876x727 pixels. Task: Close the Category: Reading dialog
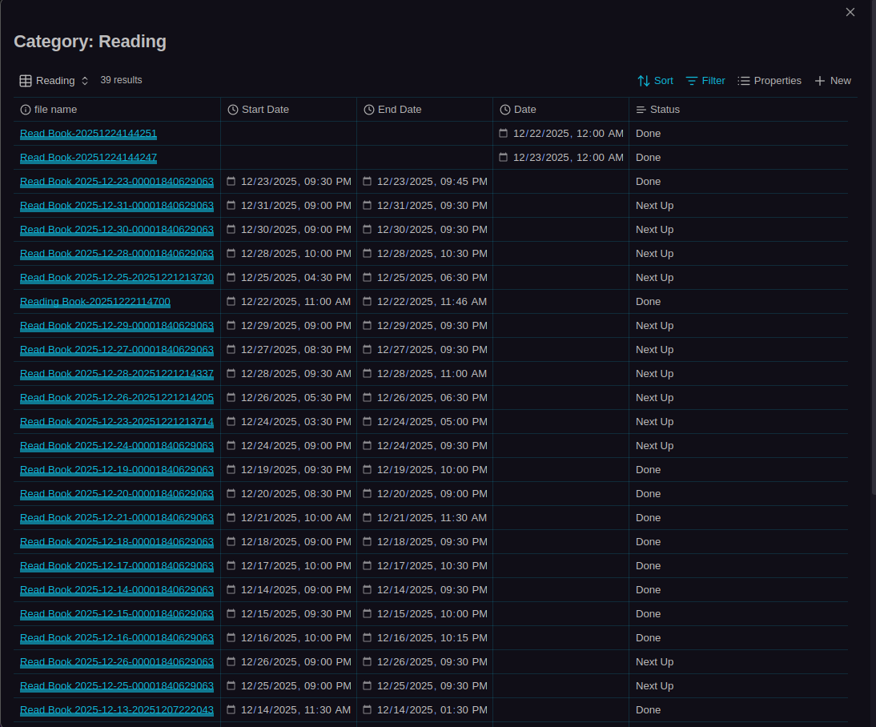[x=850, y=12]
